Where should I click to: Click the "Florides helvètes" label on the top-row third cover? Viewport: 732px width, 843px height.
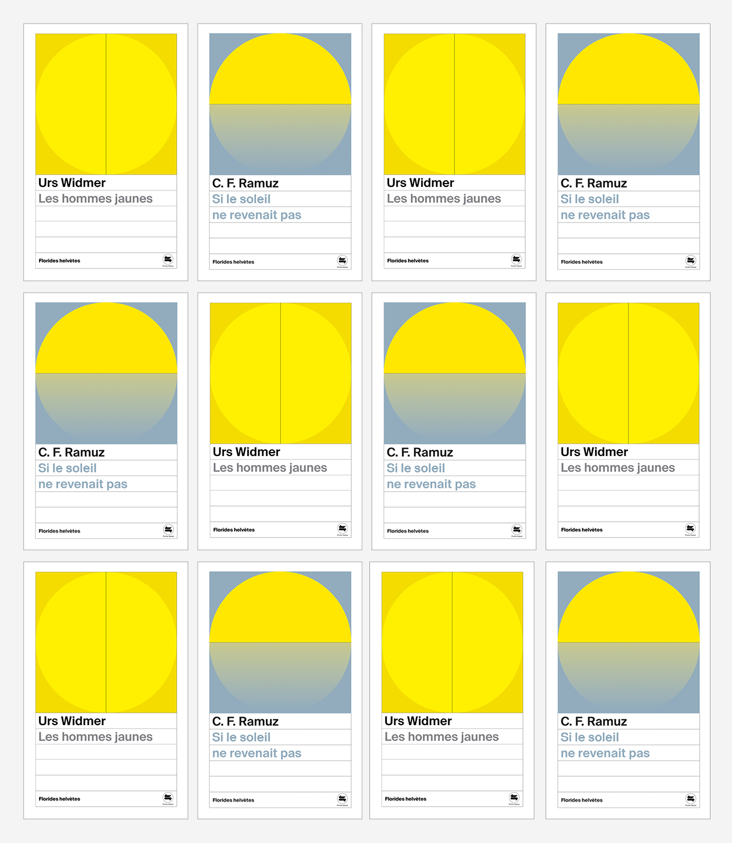408,261
